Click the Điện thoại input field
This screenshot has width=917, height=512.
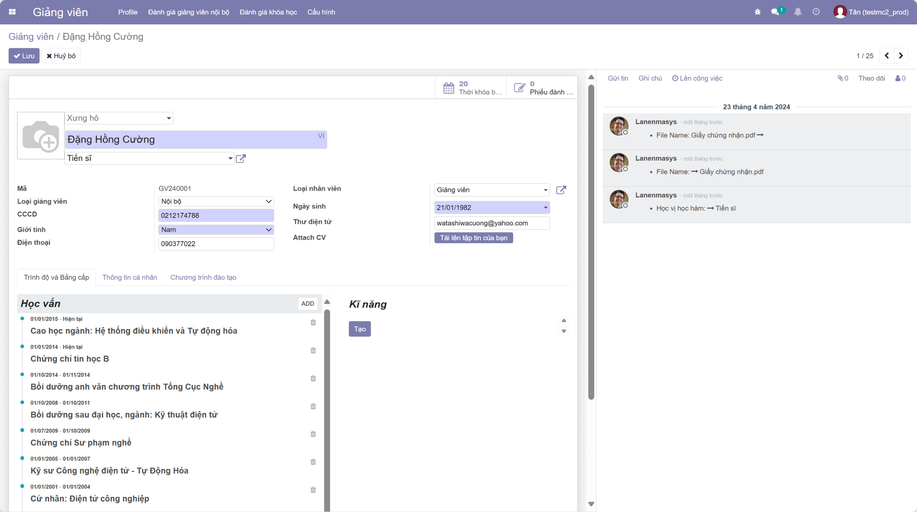pos(216,244)
